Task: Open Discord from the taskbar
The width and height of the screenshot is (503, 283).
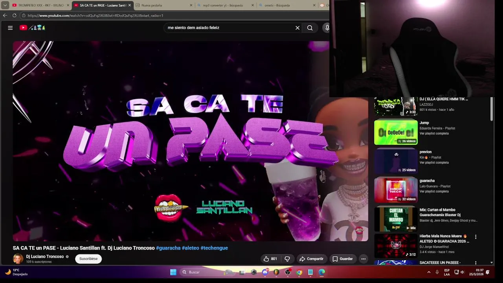Action: pyautogui.click(x=265, y=272)
